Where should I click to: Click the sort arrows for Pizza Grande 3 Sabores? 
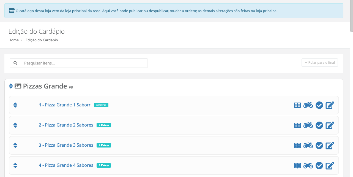point(15,145)
